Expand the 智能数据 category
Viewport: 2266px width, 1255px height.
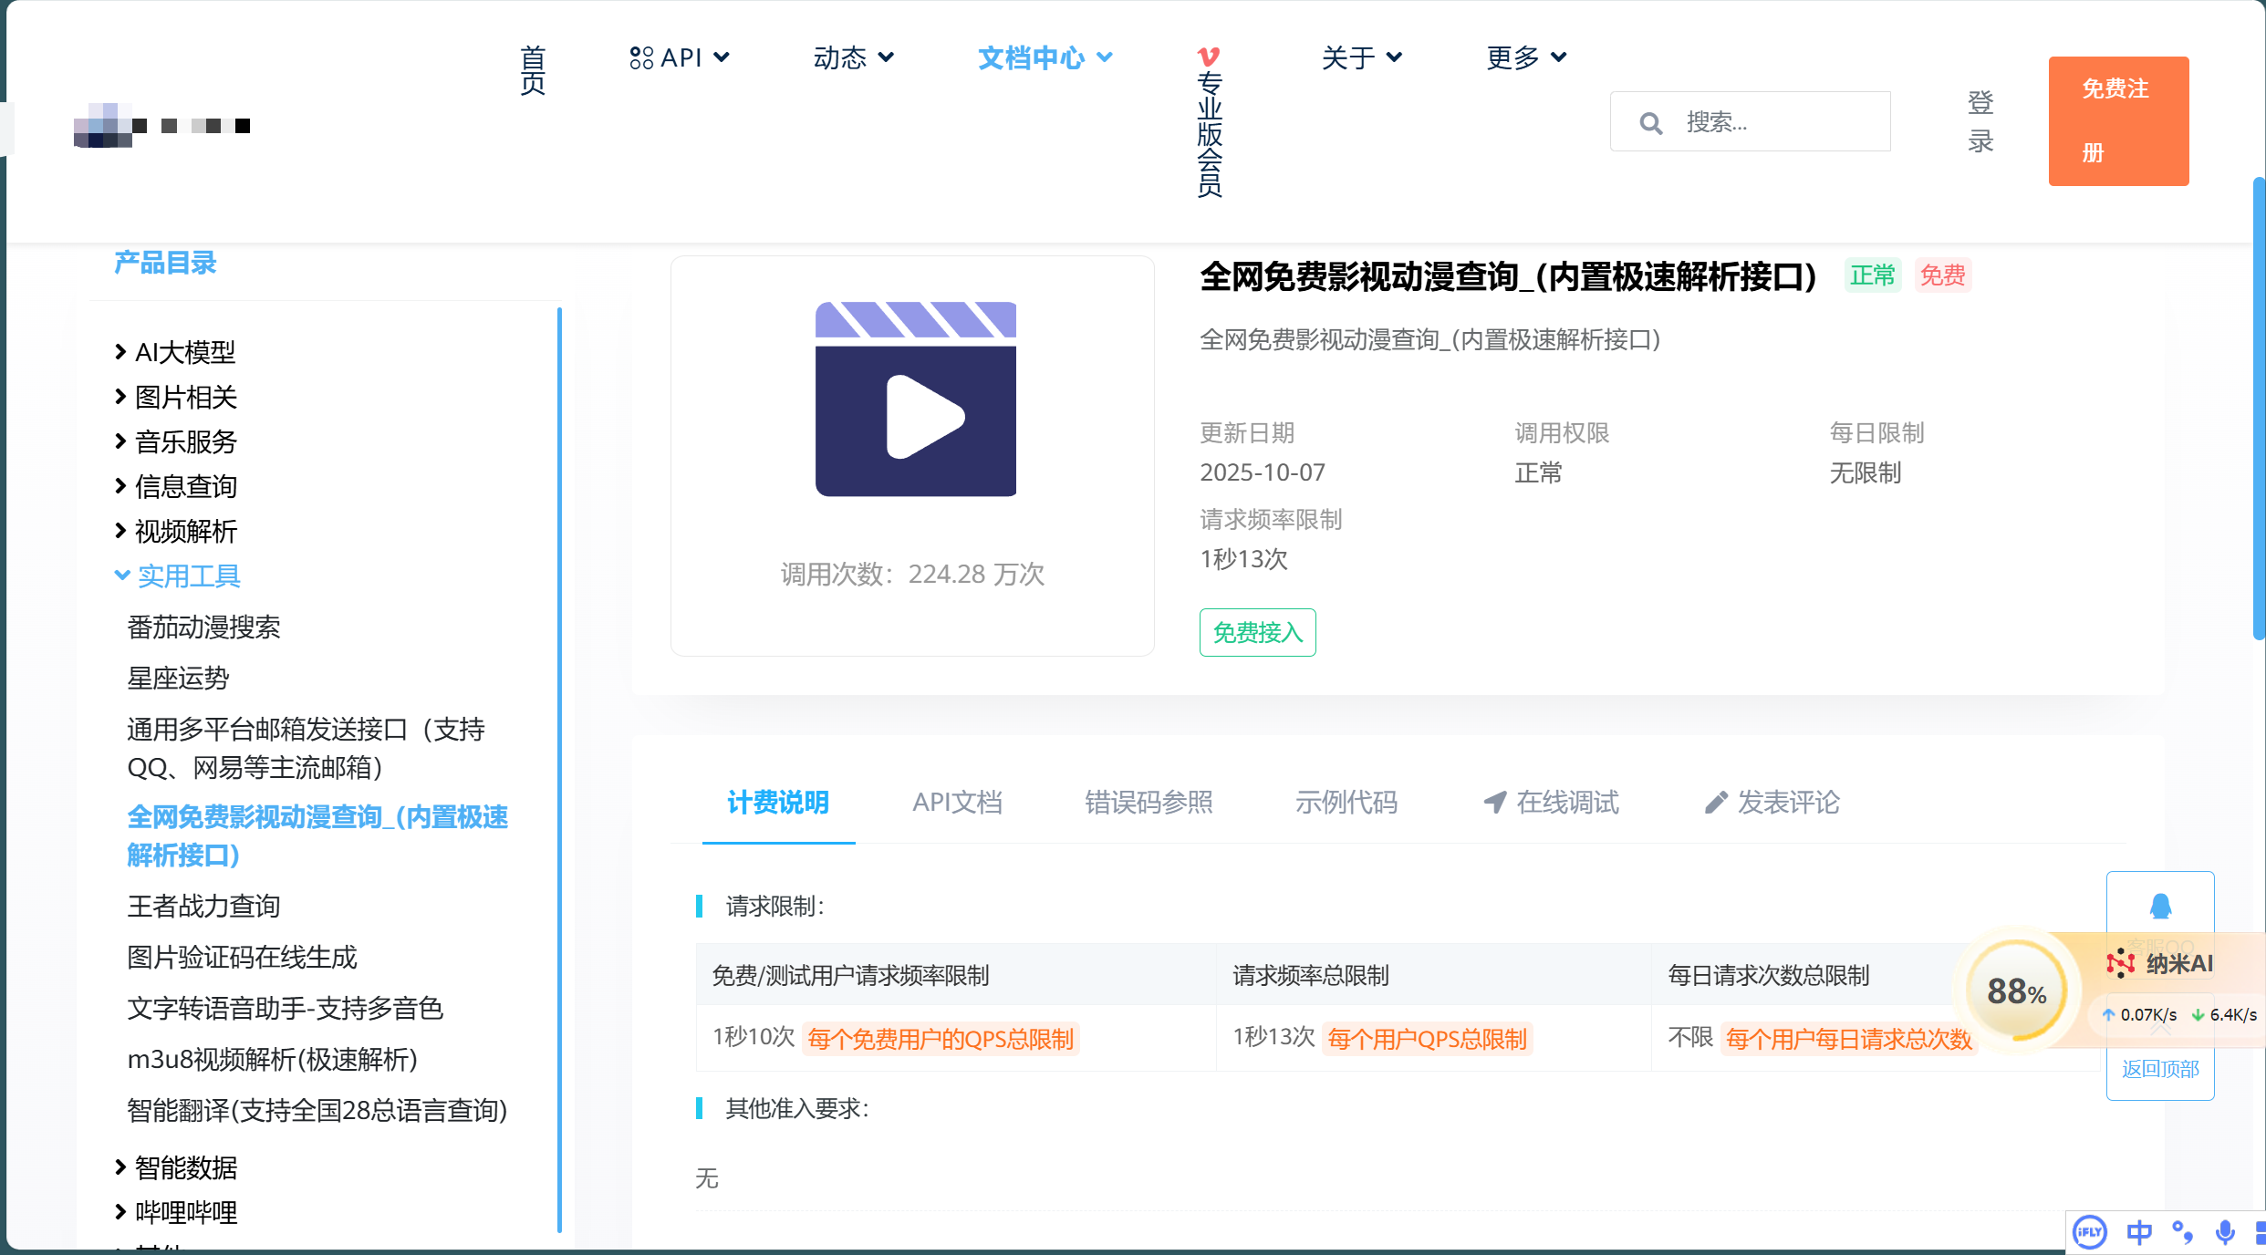(x=176, y=1167)
